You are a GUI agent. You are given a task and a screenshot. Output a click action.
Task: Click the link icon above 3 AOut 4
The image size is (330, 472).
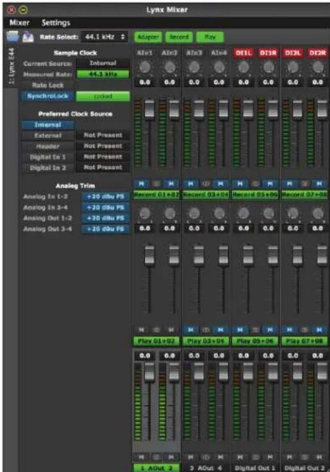click(206, 457)
